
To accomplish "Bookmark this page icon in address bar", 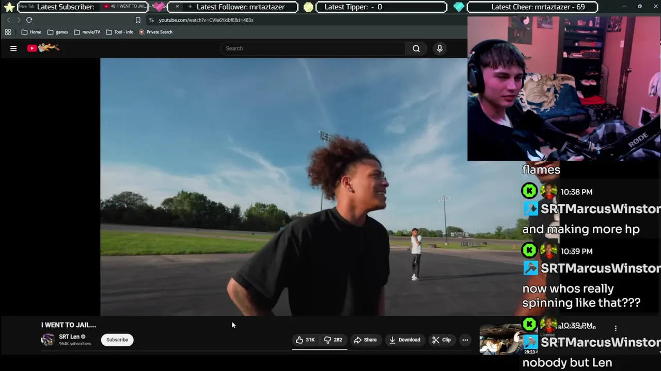I will pyautogui.click(x=138, y=20).
